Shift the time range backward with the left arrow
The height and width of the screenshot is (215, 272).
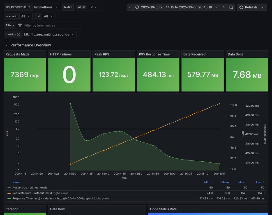click(130, 7)
